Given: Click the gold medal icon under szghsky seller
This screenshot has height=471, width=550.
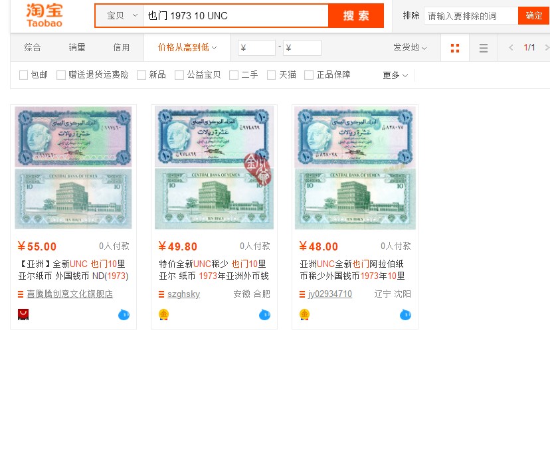Looking at the screenshot, I should 163,314.
